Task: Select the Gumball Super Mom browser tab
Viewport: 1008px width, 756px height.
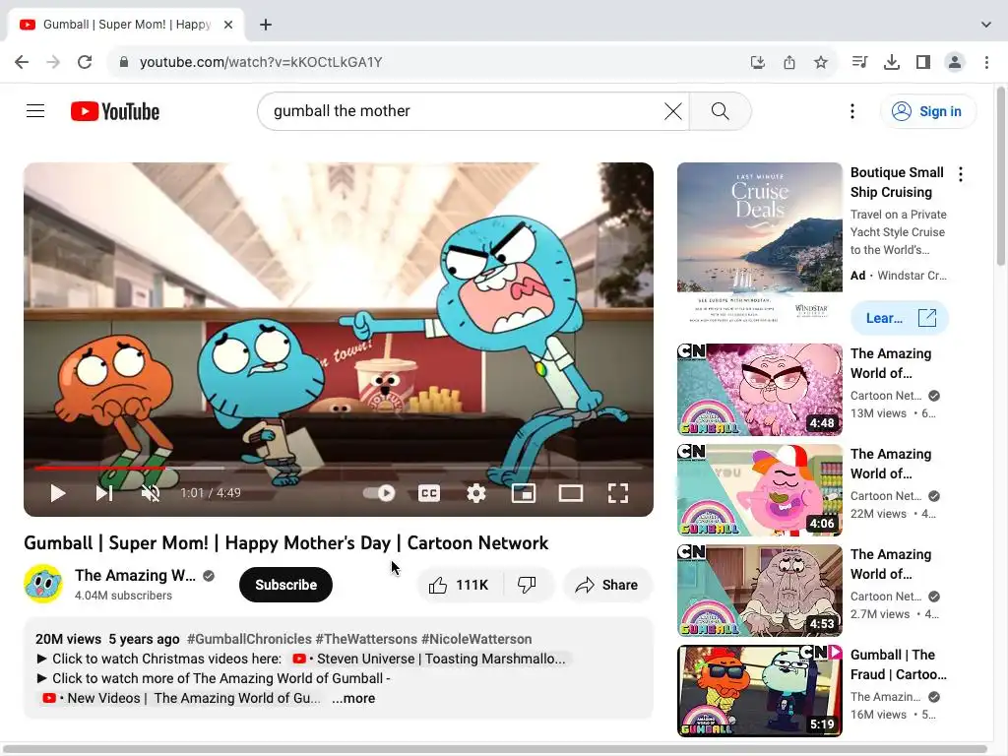Action: [126, 25]
